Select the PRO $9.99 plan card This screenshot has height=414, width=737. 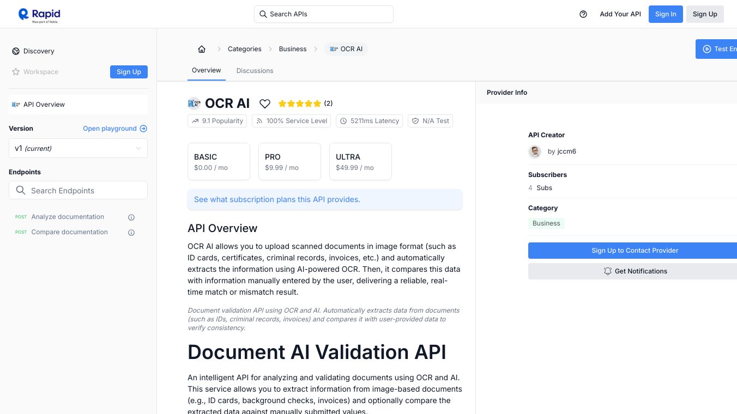click(x=289, y=162)
